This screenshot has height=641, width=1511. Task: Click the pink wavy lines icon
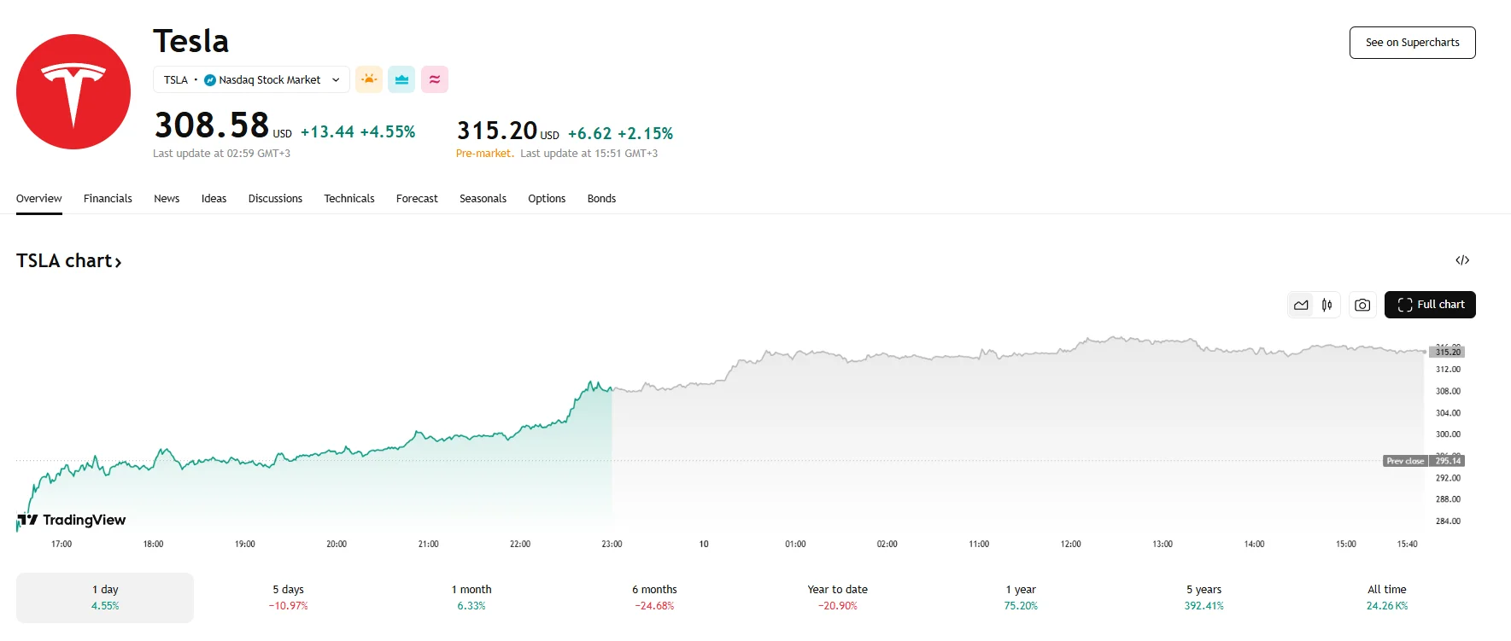coord(434,79)
